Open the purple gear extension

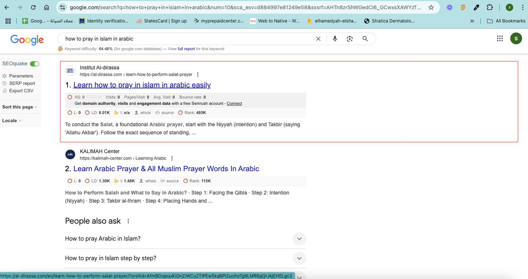450,7
